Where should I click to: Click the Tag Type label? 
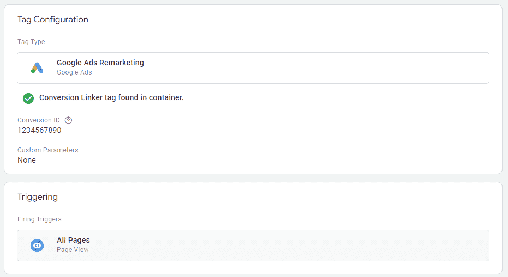tap(31, 42)
